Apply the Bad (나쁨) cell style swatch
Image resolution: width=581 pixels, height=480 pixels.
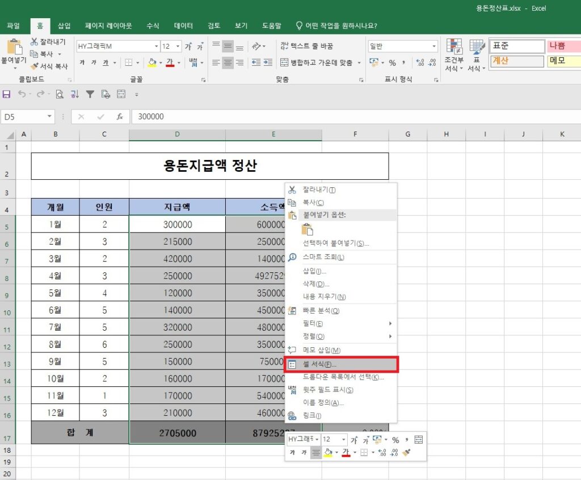click(563, 46)
